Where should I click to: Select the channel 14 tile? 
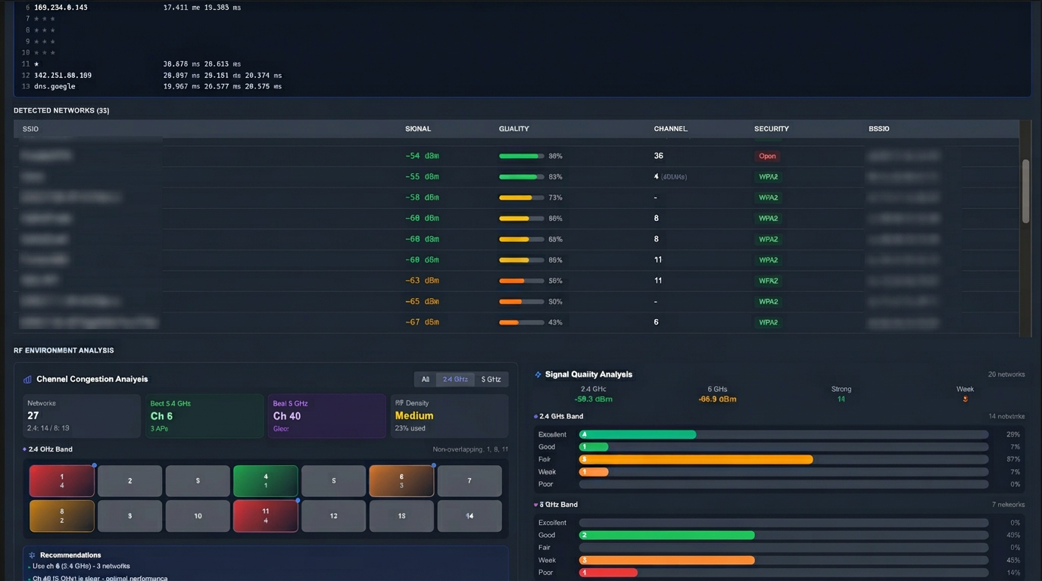(x=470, y=516)
